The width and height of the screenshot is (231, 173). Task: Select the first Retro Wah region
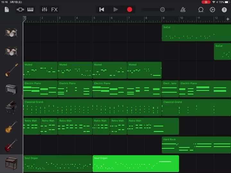(32, 126)
